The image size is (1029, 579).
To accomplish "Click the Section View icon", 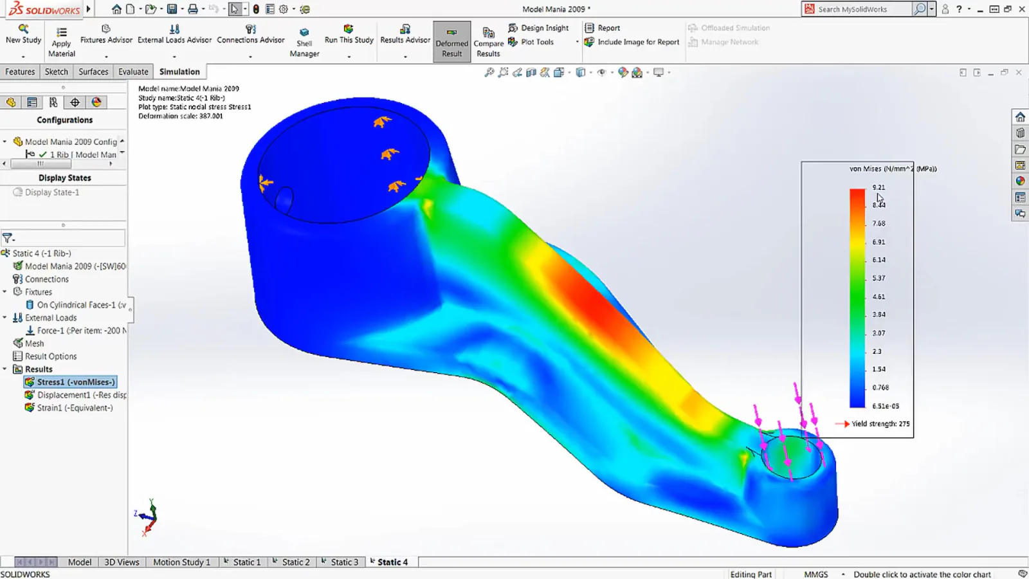I will tap(531, 73).
